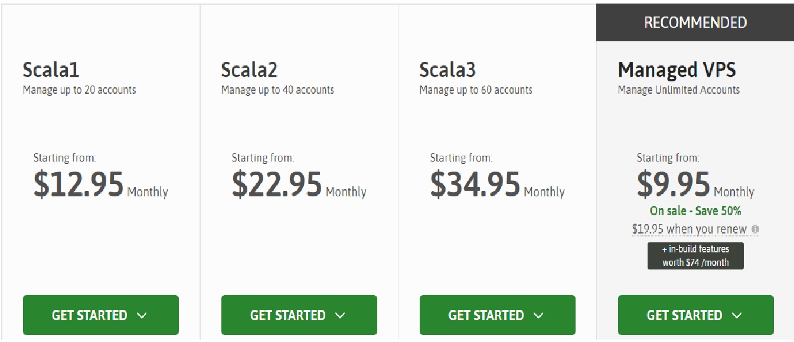Image resolution: width=794 pixels, height=342 pixels.
Task: Click the $12.95 Monthly price
Action: click(x=101, y=184)
